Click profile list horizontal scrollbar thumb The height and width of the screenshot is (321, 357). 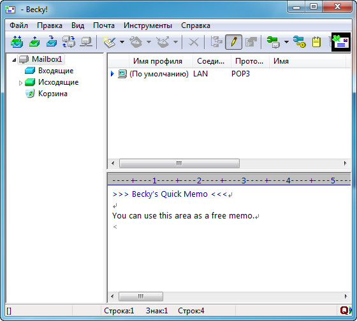179,163
